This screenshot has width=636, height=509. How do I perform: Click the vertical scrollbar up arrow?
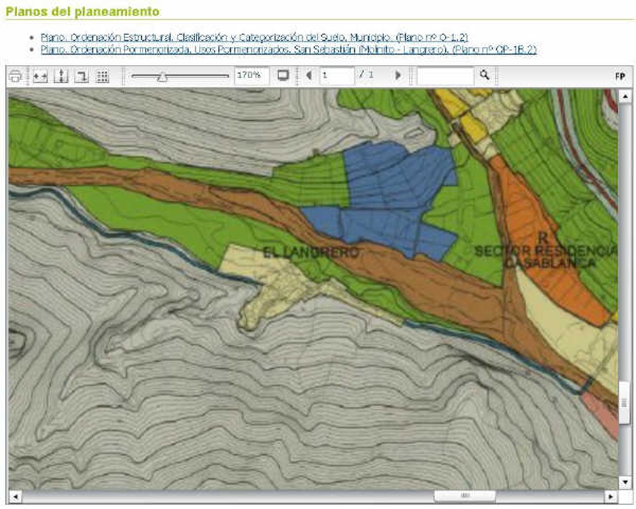[624, 96]
